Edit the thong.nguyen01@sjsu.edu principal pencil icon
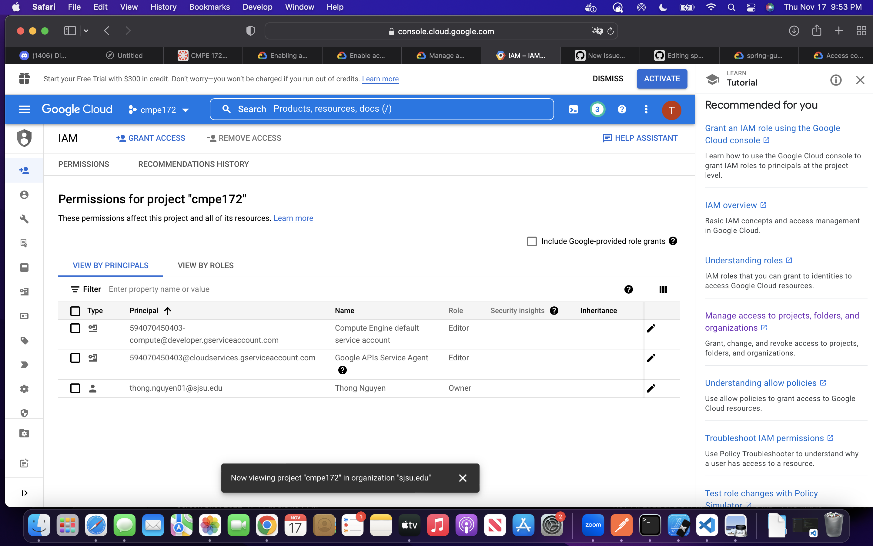873x546 pixels. point(651,388)
